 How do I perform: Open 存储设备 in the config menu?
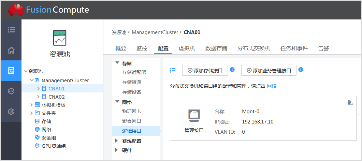coord(132,92)
